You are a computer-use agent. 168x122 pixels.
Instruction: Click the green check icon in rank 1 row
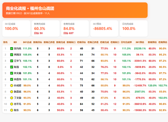pos(12,48)
